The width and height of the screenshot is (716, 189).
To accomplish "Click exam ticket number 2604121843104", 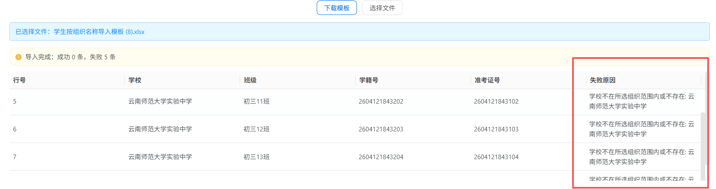I will pos(496,157).
